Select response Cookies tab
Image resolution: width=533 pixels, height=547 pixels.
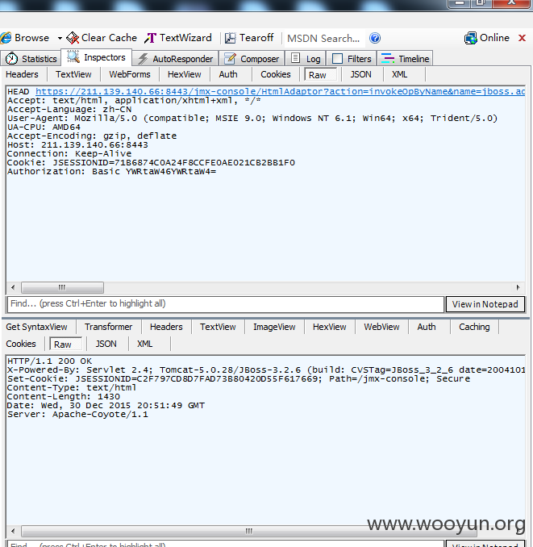(x=21, y=344)
